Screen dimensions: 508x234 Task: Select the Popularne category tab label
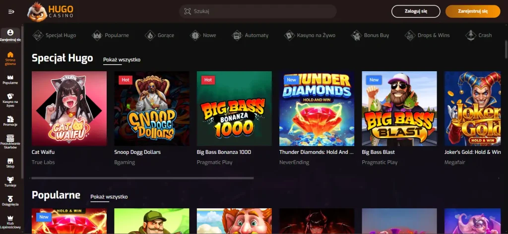[117, 35]
